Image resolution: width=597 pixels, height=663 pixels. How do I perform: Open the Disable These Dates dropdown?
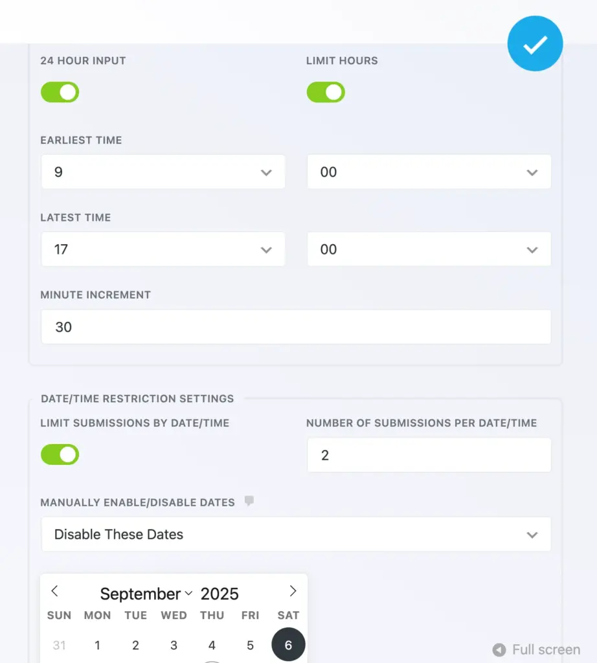(x=296, y=534)
